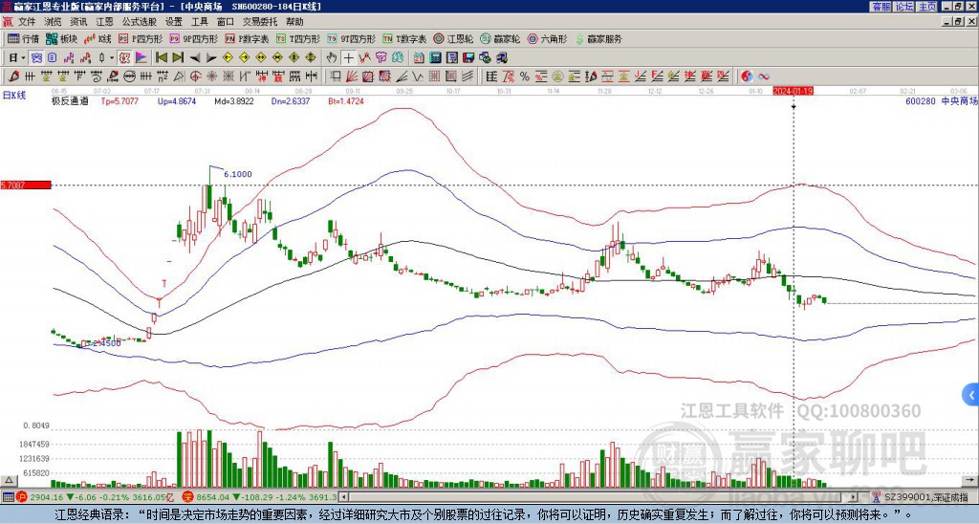
Task: Toggle the 极反 indicator button
Action: coord(124,58)
